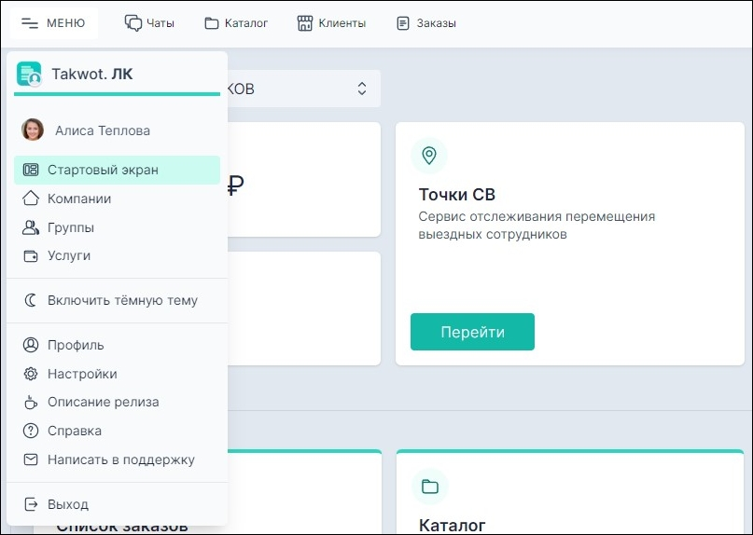Enable dark theme with Включить тёмную тему
Image resolution: width=753 pixels, height=535 pixels.
121,300
